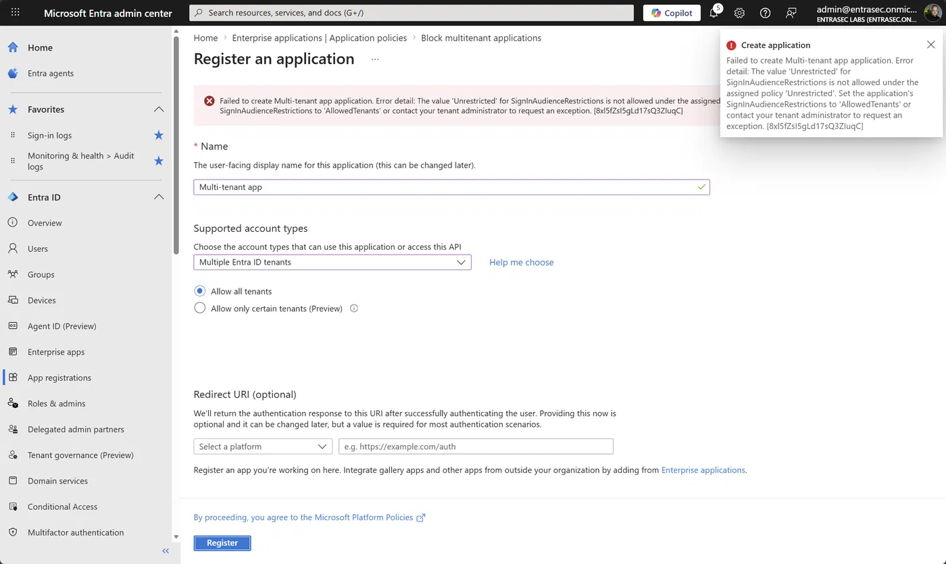Open the page ellipsis more options
The height and width of the screenshot is (564, 946).
coord(375,59)
